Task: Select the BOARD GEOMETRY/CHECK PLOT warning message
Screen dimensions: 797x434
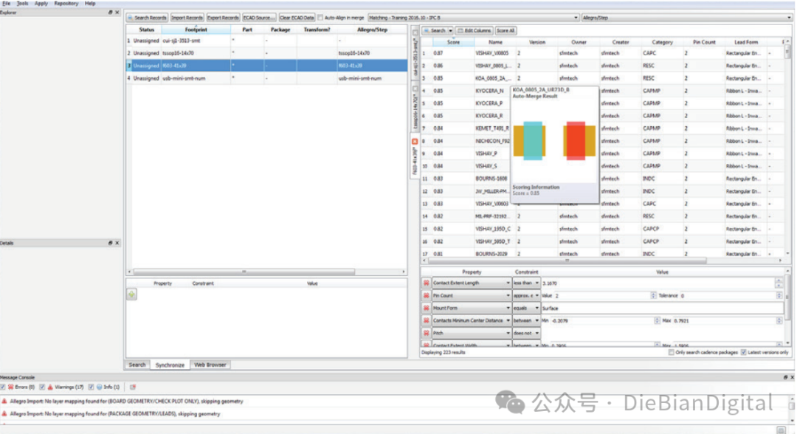Action: click(x=127, y=402)
